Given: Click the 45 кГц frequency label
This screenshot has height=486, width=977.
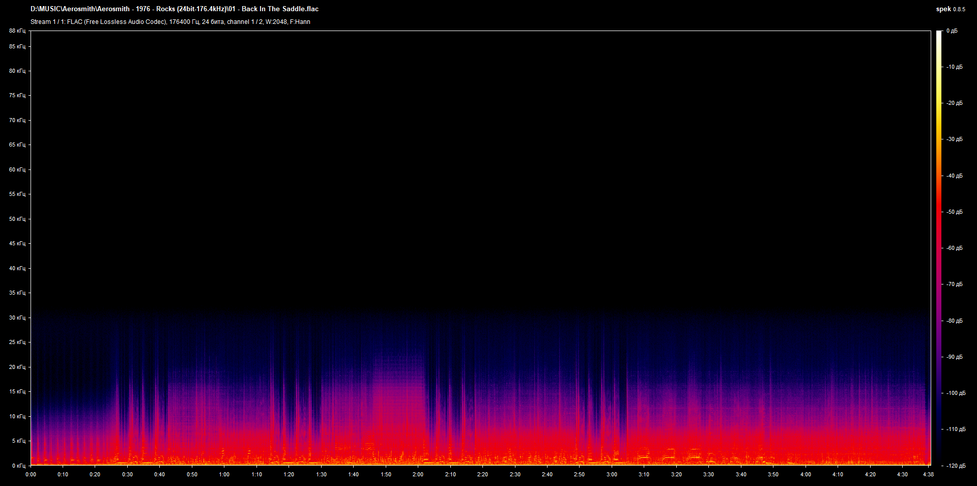Looking at the screenshot, I should coord(17,244).
